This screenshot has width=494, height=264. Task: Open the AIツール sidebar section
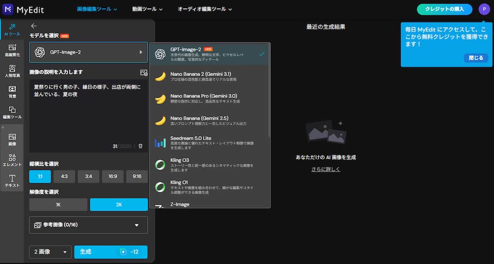pyautogui.click(x=12, y=30)
